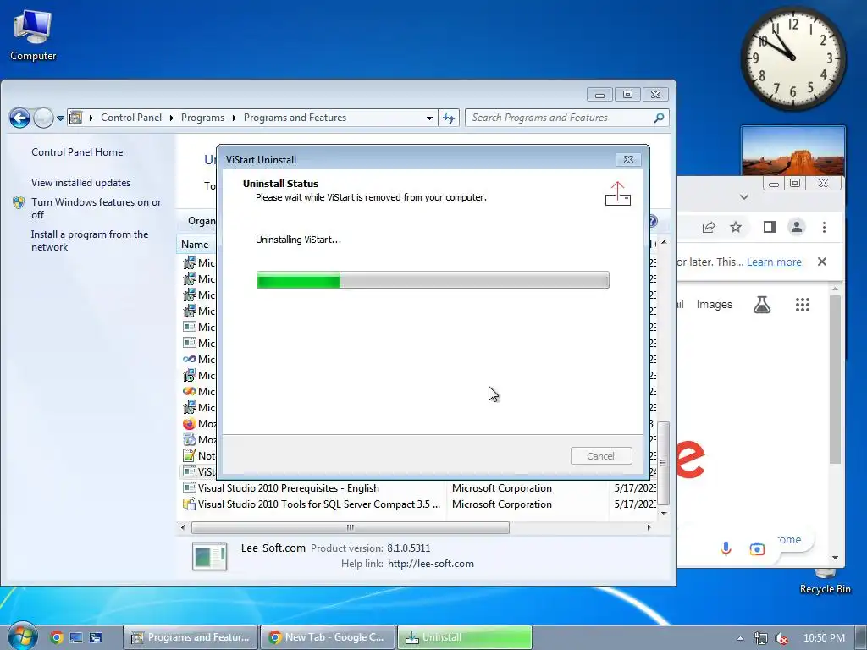Go to Control Panel in breadcrumb
The image size is (867, 650).
(131, 118)
